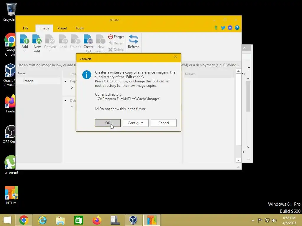Image resolution: width=302 pixels, height=226 pixels.
Task: Open Firefox desktop shortcut
Action: (10, 104)
